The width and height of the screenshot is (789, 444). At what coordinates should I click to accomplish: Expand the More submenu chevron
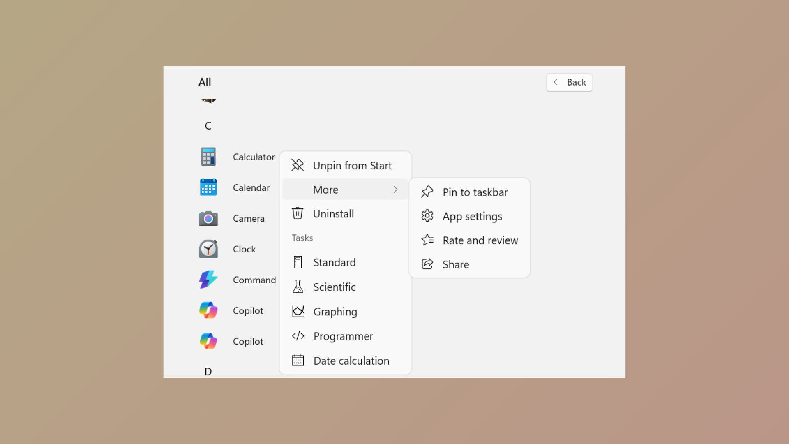pyautogui.click(x=395, y=190)
